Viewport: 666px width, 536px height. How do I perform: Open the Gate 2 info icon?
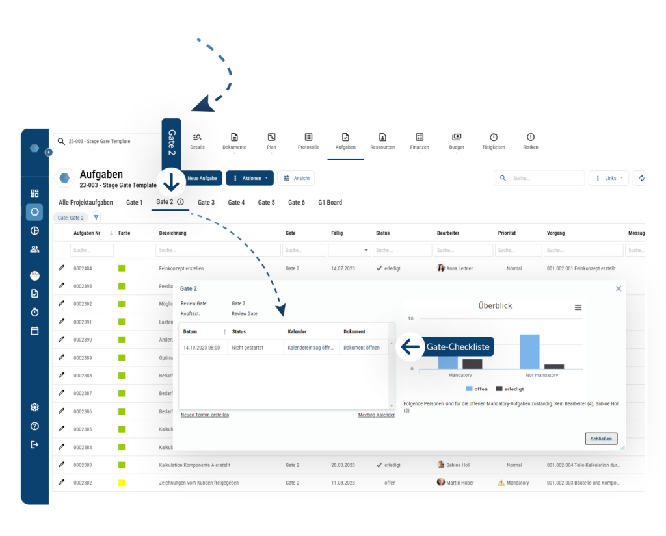[x=180, y=202]
